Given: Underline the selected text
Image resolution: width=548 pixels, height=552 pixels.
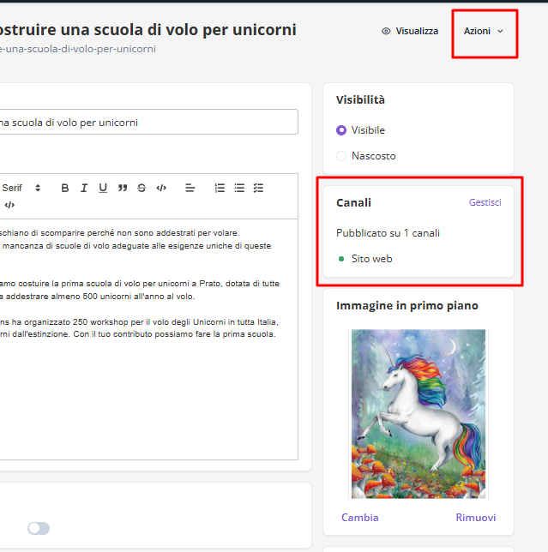Looking at the screenshot, I should point(103,188).
